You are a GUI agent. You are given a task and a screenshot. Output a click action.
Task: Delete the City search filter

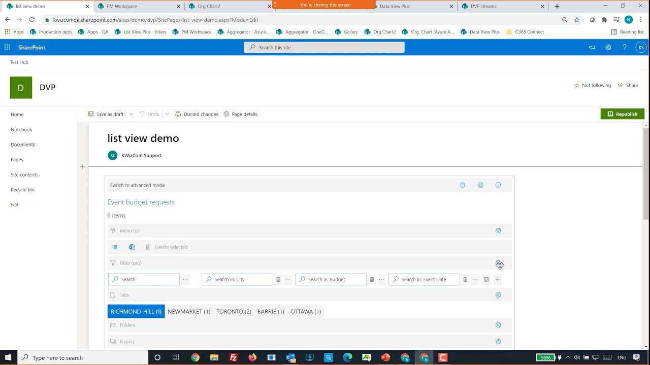click(278, 279)
